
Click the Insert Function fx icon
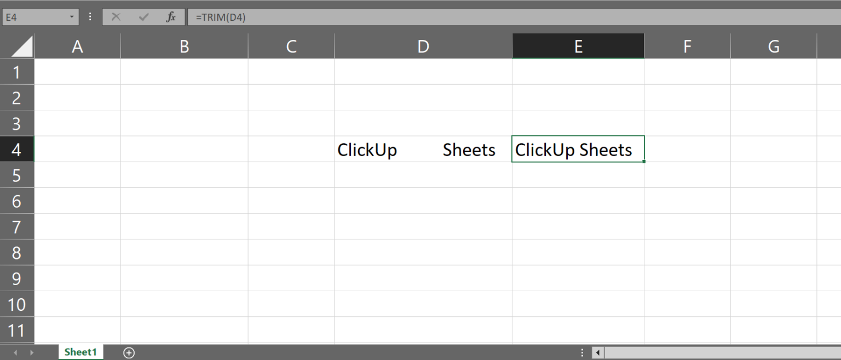tap(170, 16)
